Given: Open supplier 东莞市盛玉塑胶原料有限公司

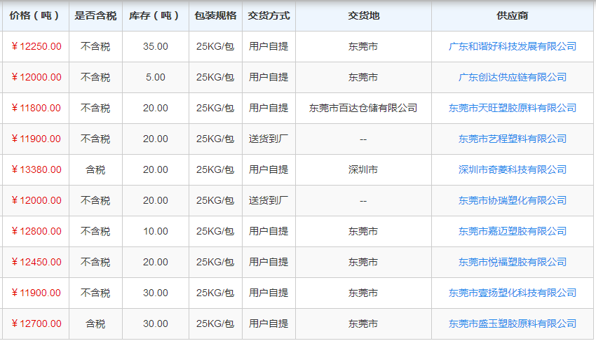Looking at the screenshot, I should coord(512,323).
